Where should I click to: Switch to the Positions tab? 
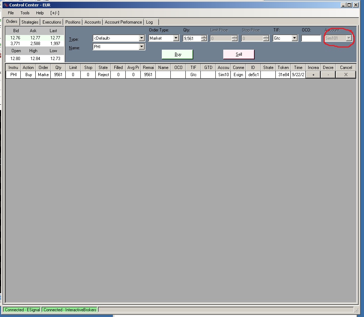click(x=73, y=22)
